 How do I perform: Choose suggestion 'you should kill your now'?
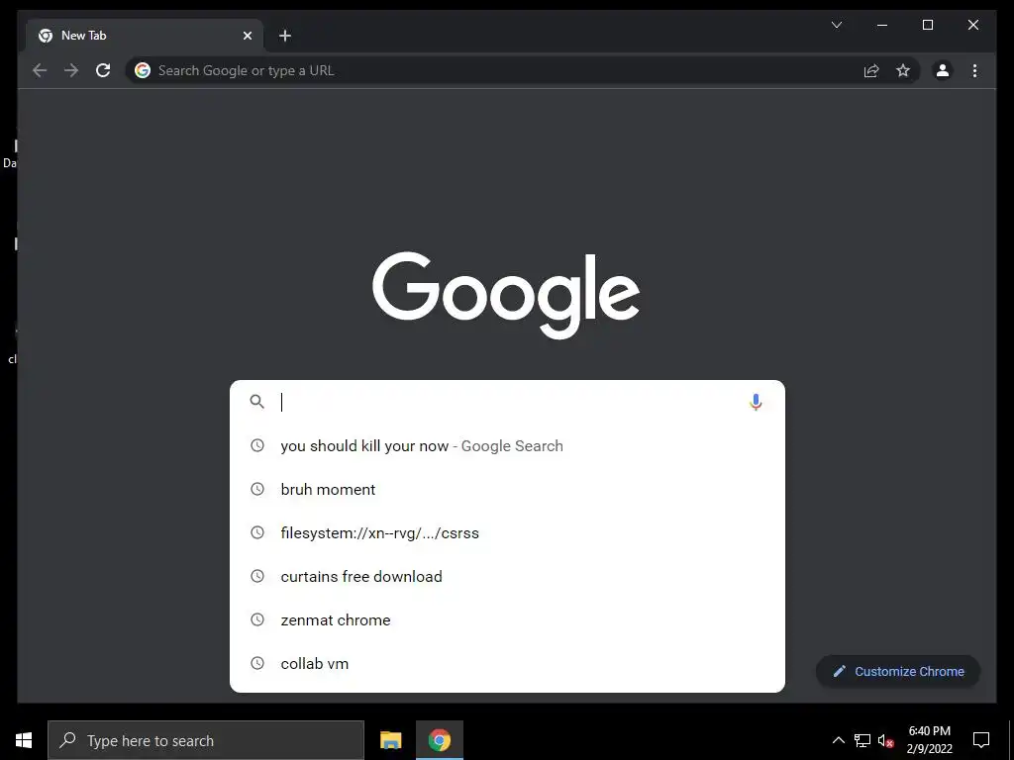pos(507,446)
